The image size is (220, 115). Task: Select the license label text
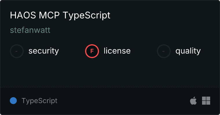pos(117,51)
